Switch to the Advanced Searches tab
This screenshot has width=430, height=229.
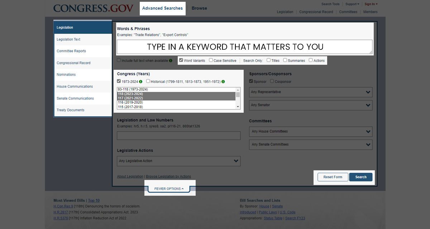point(162,8)
